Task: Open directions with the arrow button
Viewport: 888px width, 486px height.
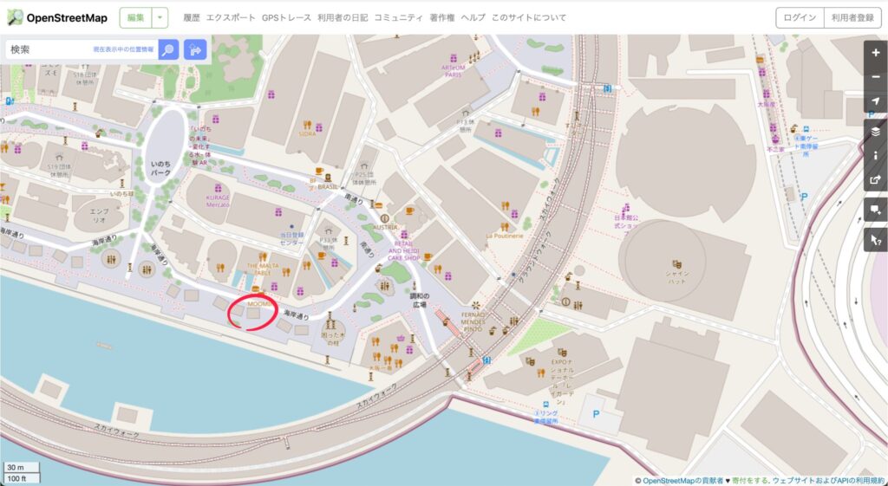Action: pos(195,49)
